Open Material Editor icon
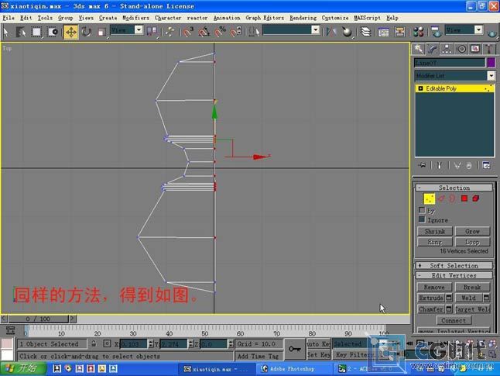Image resolution: width=500 pixels, height=376 pixels. pyautogui.click(x=418, y=32)
